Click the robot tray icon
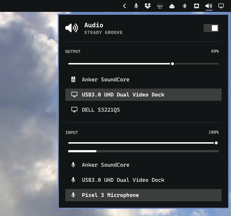The height and width of the screenshot is (216, 231). tap(172, 6)
